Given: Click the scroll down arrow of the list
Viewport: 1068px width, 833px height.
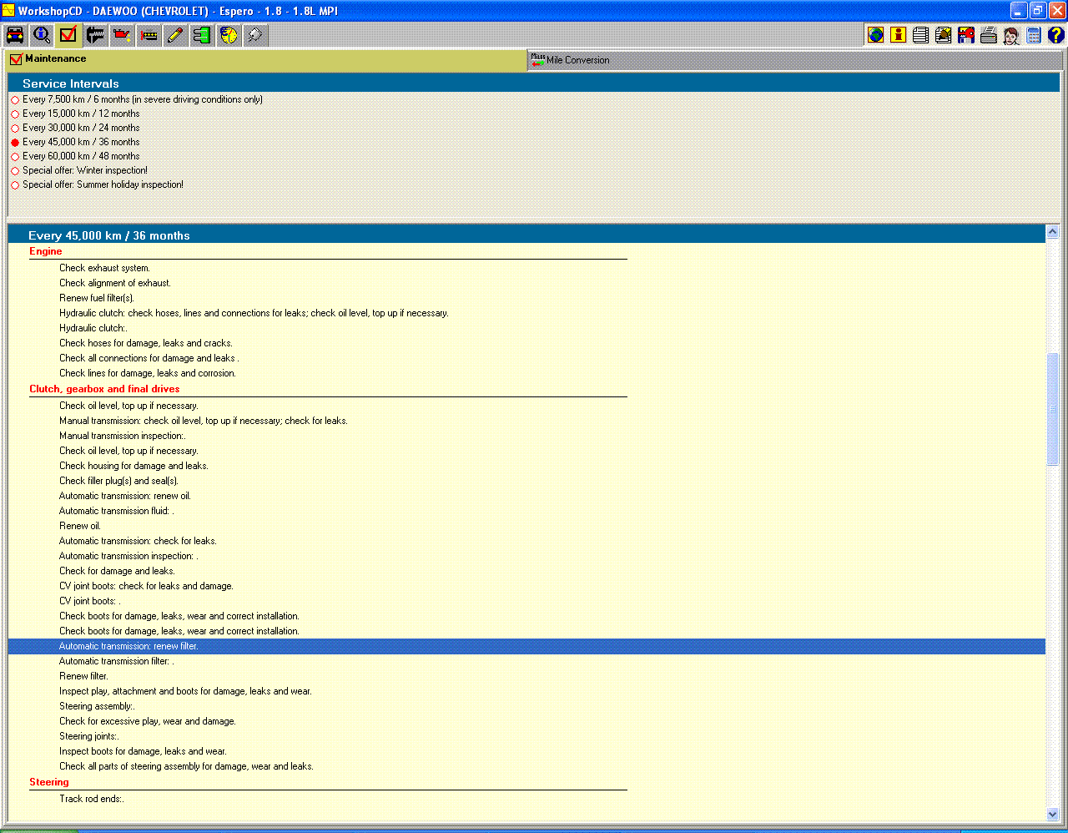Looking at the screenshot, I should click(x=1052, y=814).
